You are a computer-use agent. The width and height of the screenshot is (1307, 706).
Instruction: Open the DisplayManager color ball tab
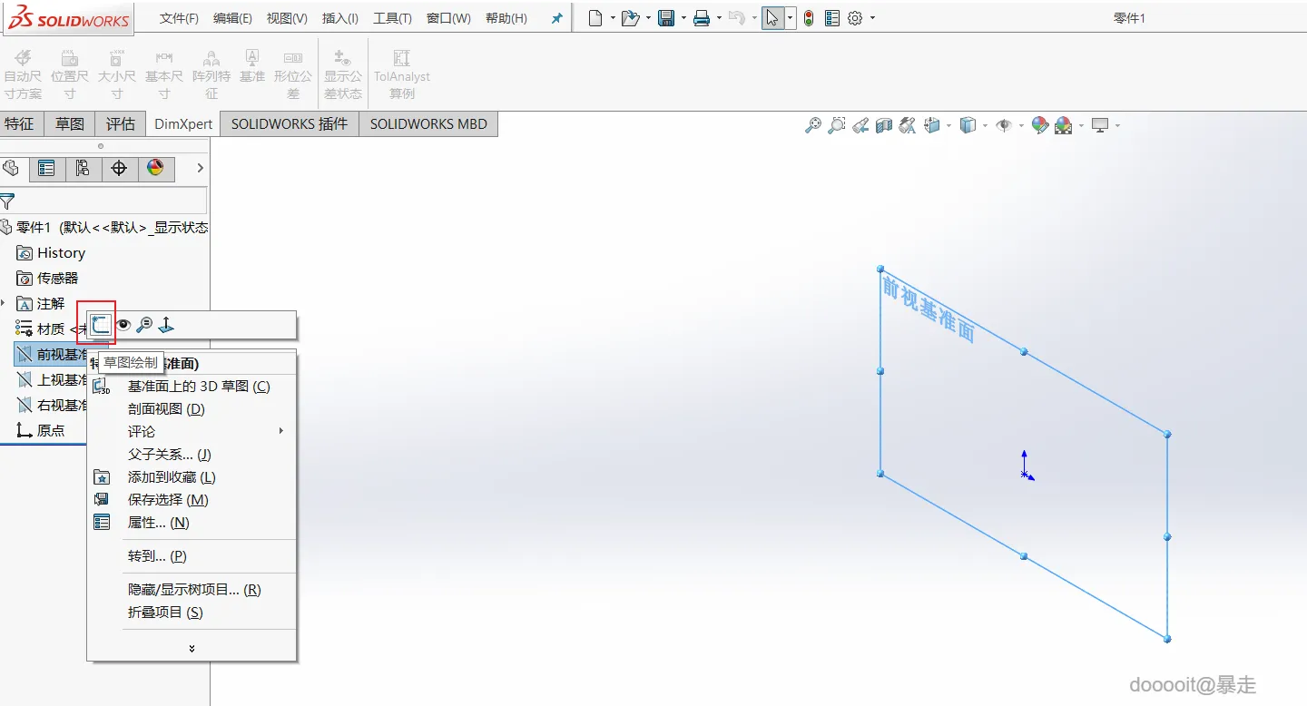coord(155,168)
